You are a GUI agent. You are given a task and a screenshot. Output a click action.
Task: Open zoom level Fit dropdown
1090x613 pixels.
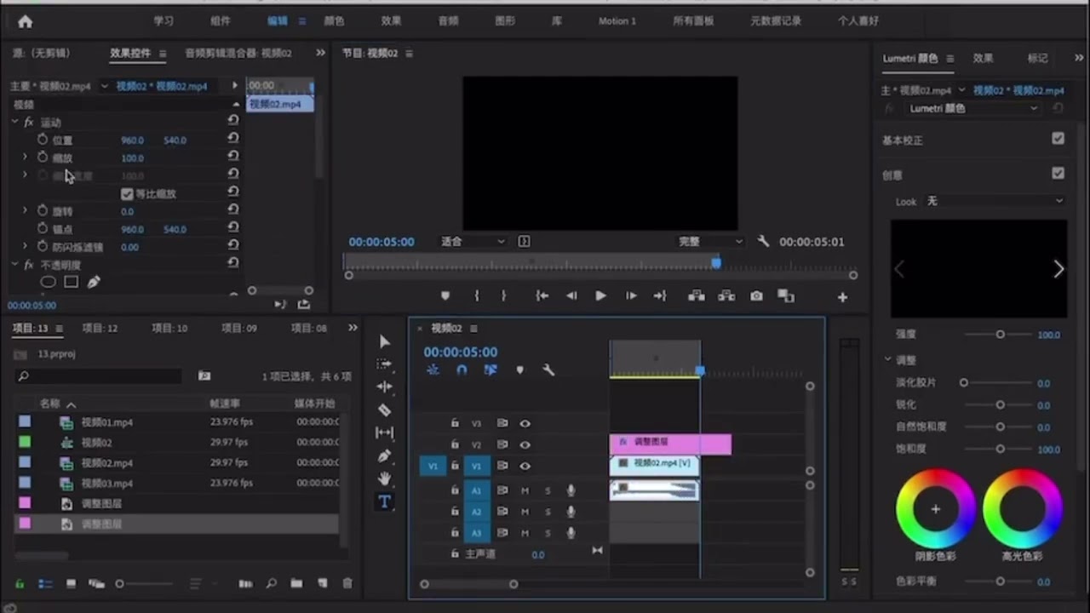[x=473, y=242]
